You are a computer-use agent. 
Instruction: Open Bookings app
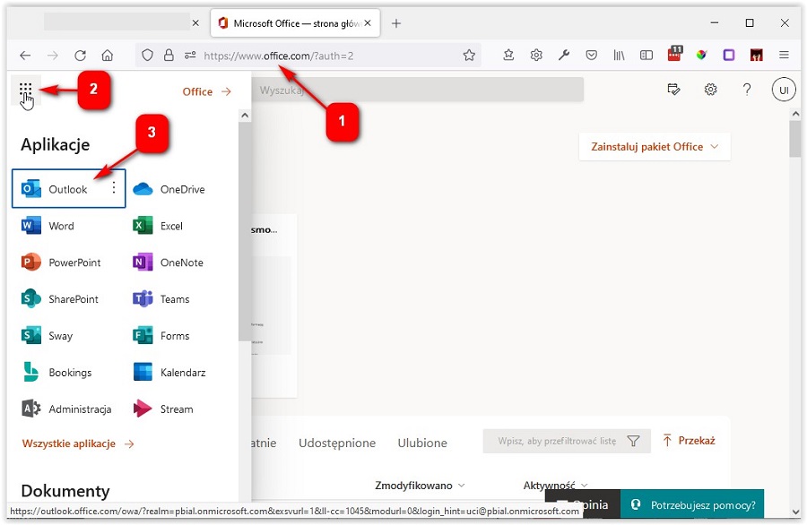click(56, 373)
